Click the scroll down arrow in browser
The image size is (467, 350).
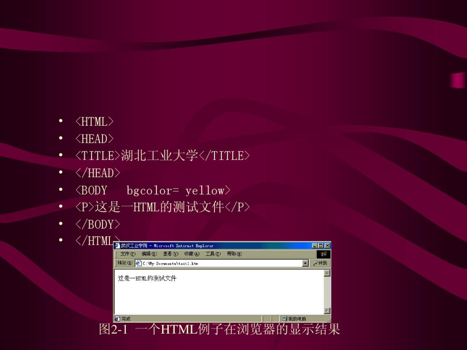[327, 311]
